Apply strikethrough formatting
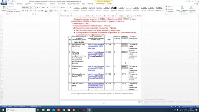 pyautogui.click(x=31, y=11)
